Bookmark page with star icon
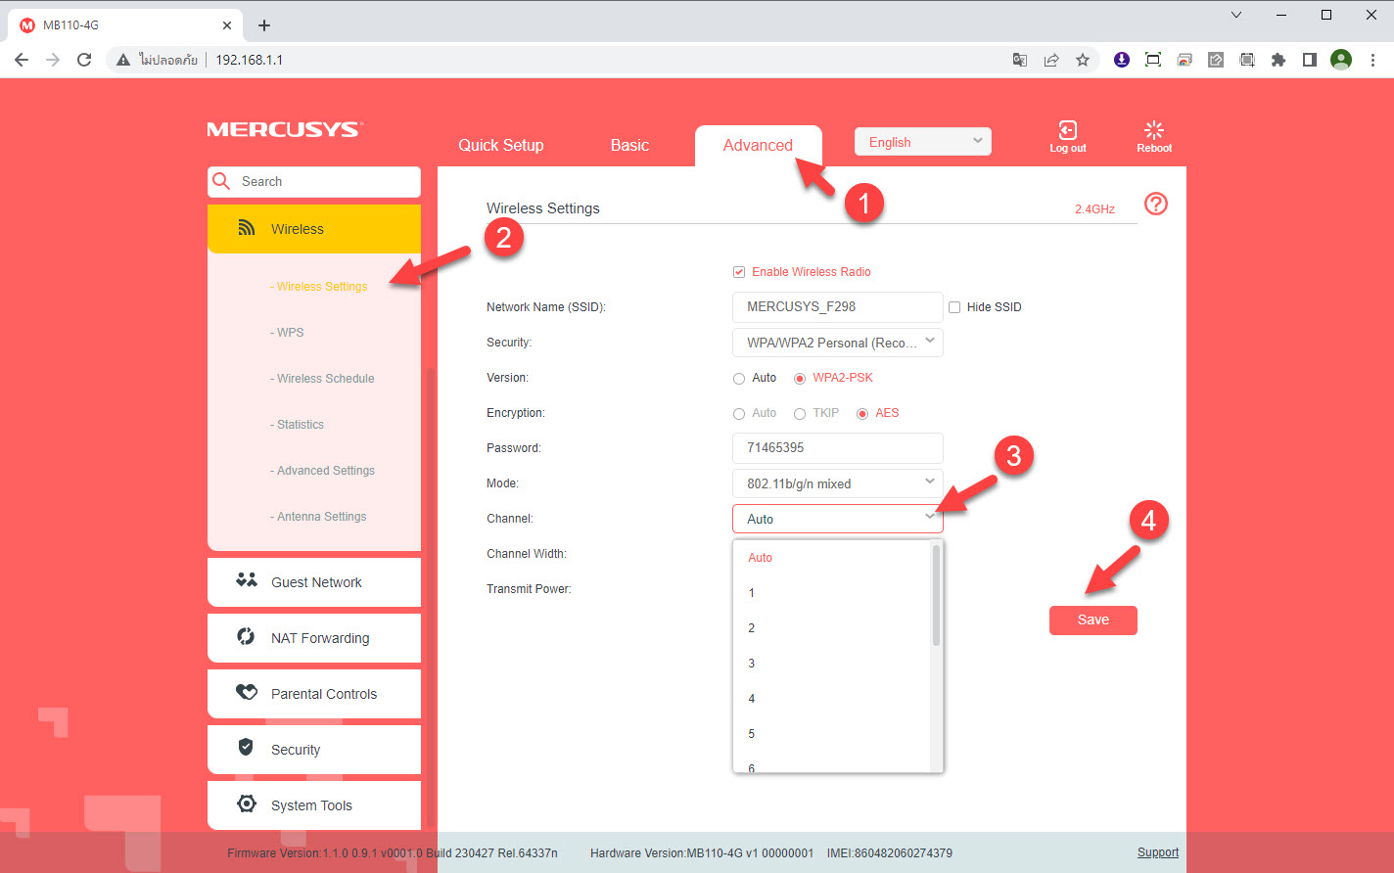The width and height of the screenshot is (1394, 873). tap(1083, 60)
